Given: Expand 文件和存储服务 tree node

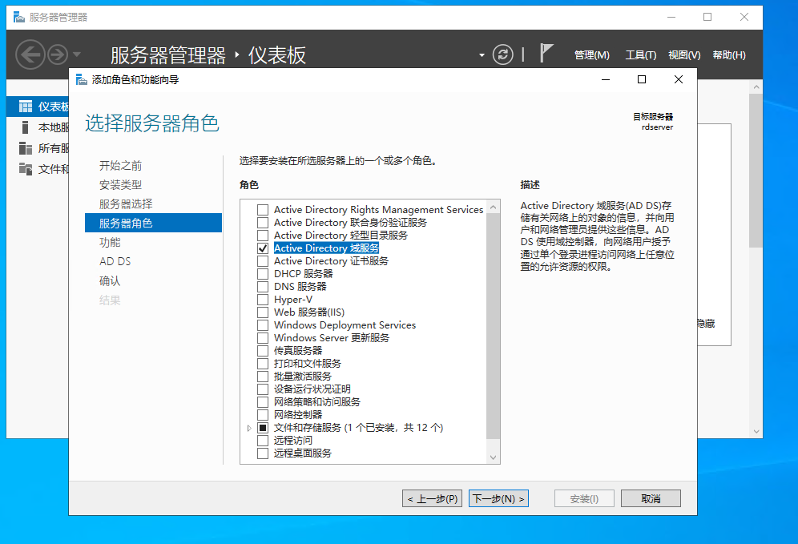Looking at the screenshot, I should (x=249, y=428).
